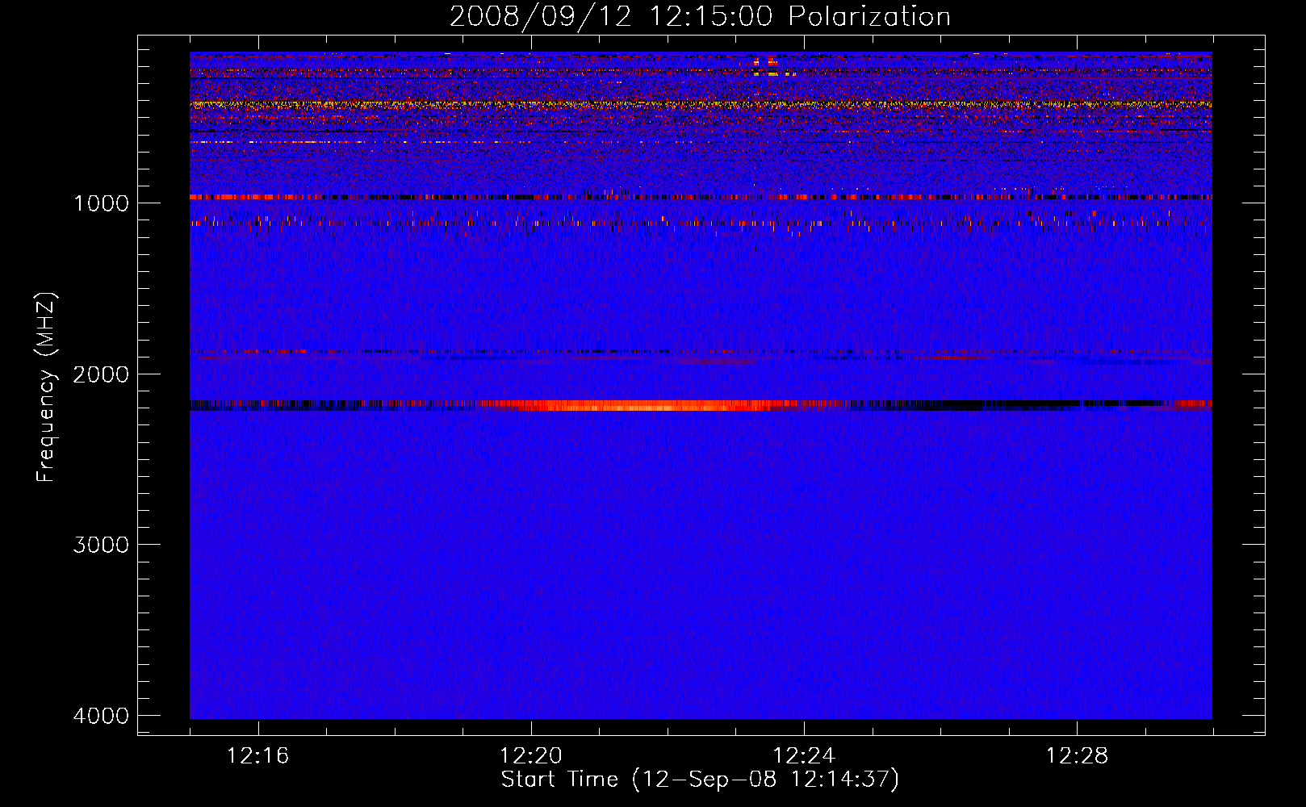Click the 12:20 time tick label
Image resolution: width=1306 pixels, height=807 pixels.
tap(530, 756)
